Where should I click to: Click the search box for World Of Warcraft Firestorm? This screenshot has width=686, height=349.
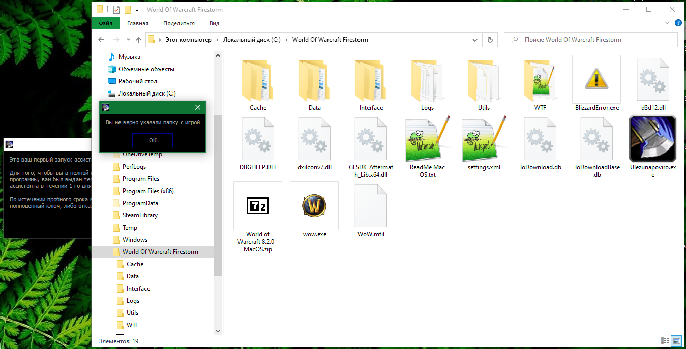coord(595,40)
